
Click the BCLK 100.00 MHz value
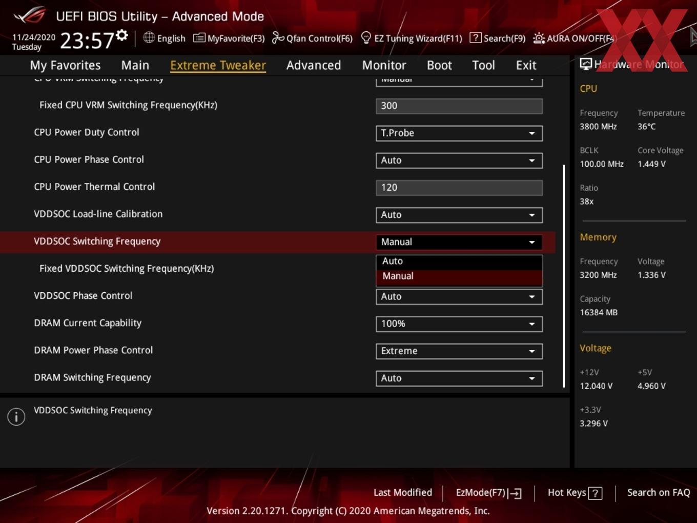(602, 164)
